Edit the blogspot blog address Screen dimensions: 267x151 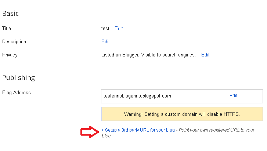(233, 95)
